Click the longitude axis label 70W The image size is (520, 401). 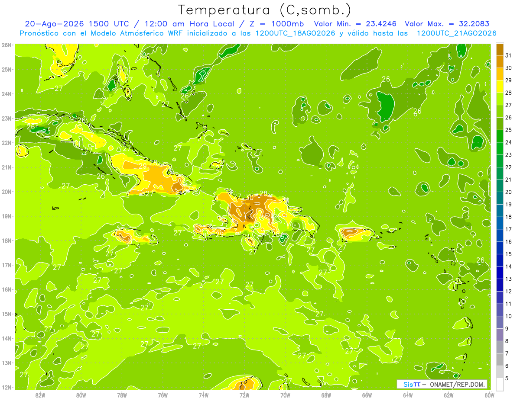tap(285, 395)
